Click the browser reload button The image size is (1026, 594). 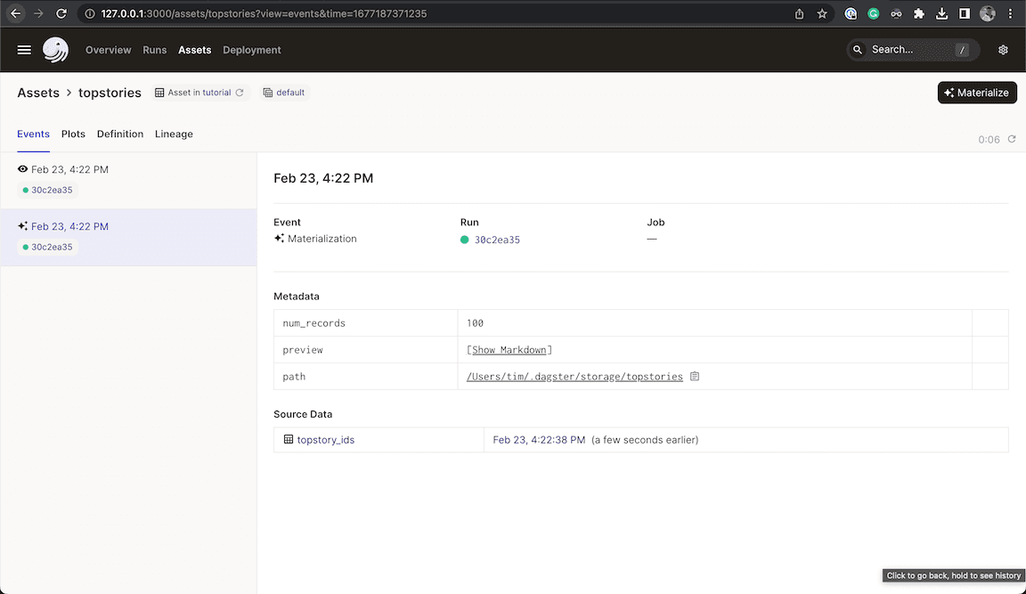pos(61,14)
